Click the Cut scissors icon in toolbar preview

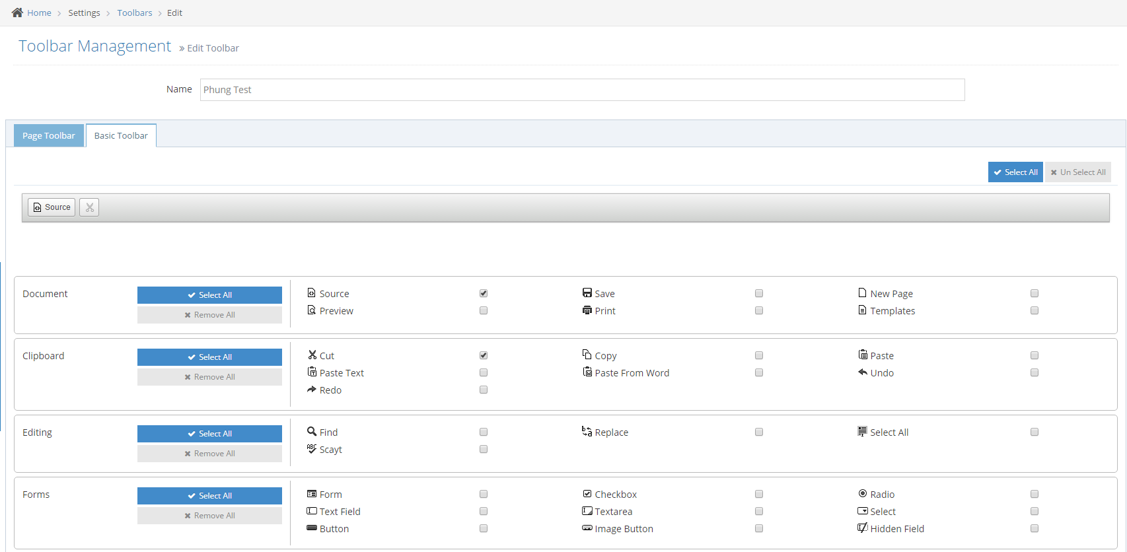click(89, 207)
